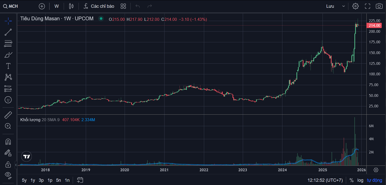Image resolution: width=386 pixels, height=185 pixels.
Task: Click the MCH symbol search field
Action: coord(11,6)
